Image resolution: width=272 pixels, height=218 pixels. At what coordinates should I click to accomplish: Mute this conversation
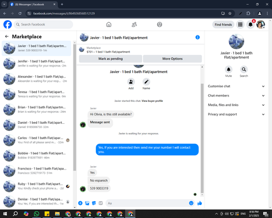click(x=228, y=69)
